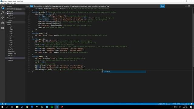Open the File menu
194x109 pixels.
[2, 3]
